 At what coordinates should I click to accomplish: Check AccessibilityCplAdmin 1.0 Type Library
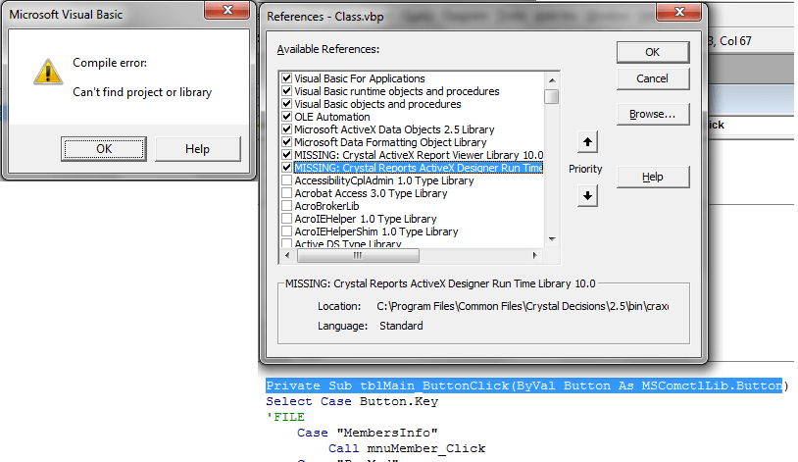click(x=286, y=180)
